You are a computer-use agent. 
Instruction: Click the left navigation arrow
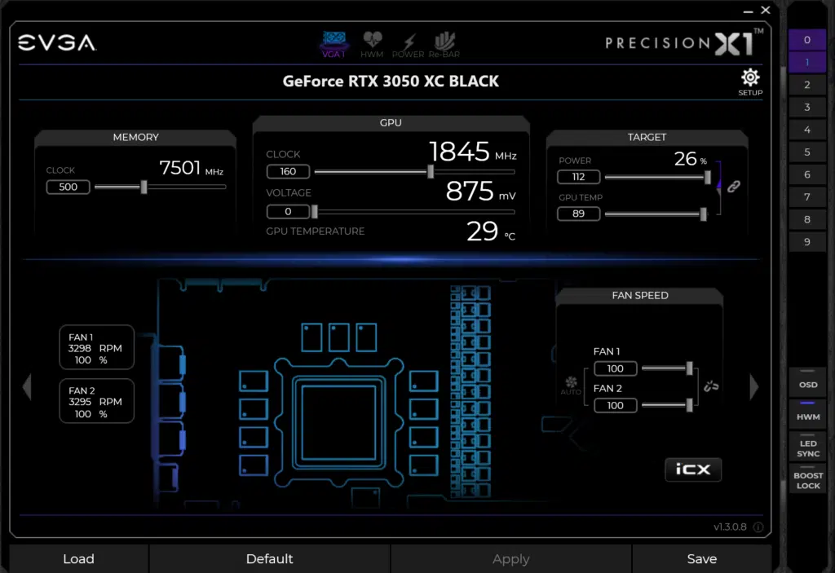pyautogui.click(x=27, y=387)
